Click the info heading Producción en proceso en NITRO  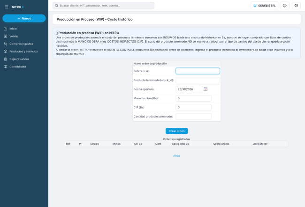(89, 33)
